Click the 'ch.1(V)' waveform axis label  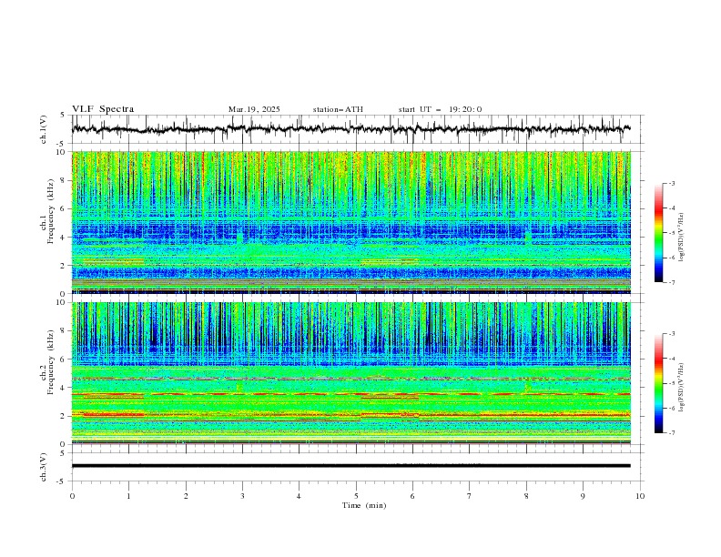pos(44,129)
